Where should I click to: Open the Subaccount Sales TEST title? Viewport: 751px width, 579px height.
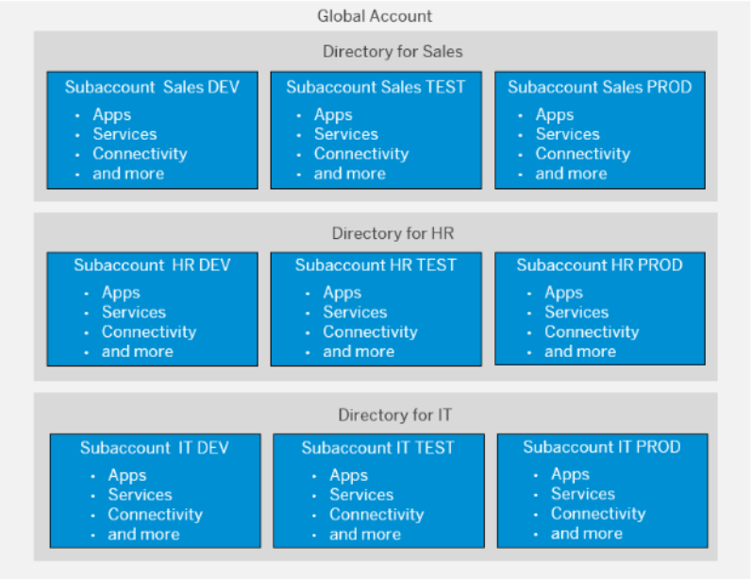pyautogui.click(x=375, y=87)
